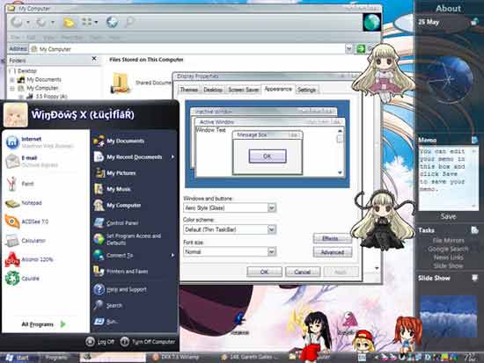The width and height of the screenshot is (484, 363).
Task: Click the Folders toolbar icon in My Computer
Action: pos(69,22)
